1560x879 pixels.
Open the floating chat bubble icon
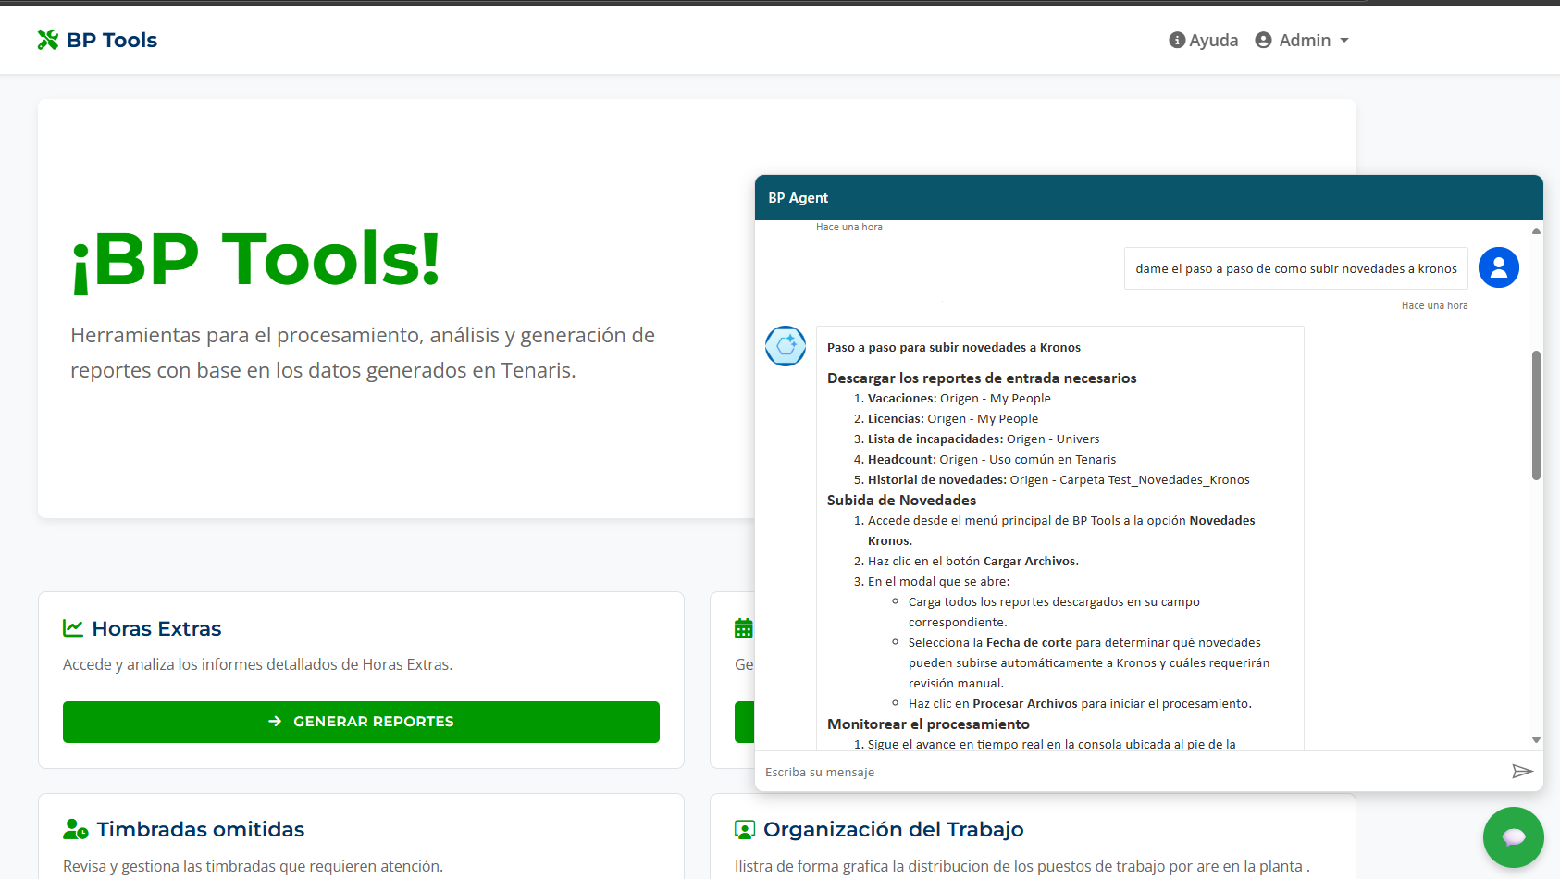coord(1513,837)
